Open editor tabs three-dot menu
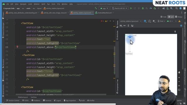This screenshot has width=187, height=105. [x=182, y=13]
